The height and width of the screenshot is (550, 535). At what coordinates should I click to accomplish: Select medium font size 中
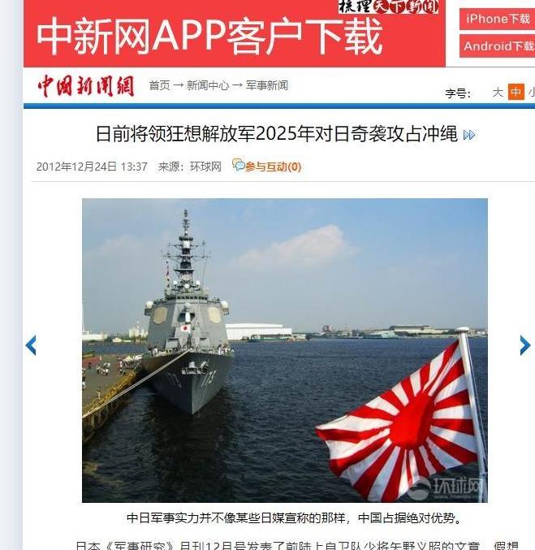(x=516, y=92)
